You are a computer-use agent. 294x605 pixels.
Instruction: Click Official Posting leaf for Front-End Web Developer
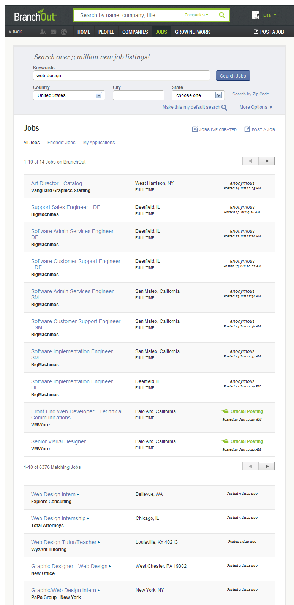[x=225, y=411]
